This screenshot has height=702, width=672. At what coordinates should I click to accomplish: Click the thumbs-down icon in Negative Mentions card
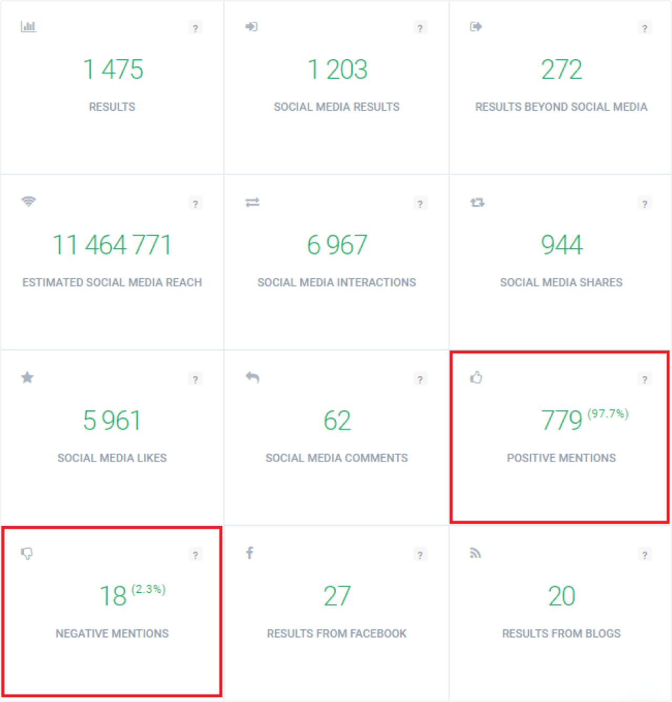point(27,553)
